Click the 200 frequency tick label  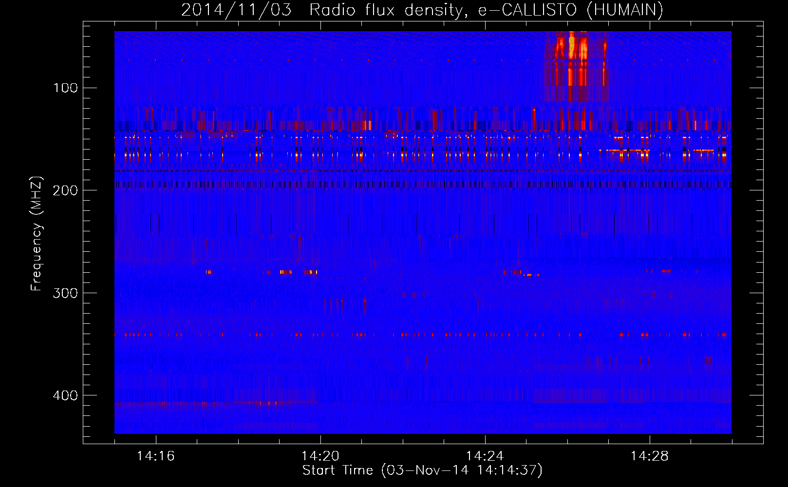[x=66, y=190]
